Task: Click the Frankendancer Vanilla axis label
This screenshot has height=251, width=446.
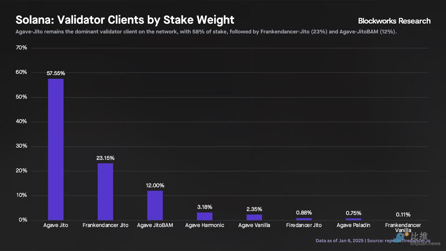Action: (x=403, y=227)
